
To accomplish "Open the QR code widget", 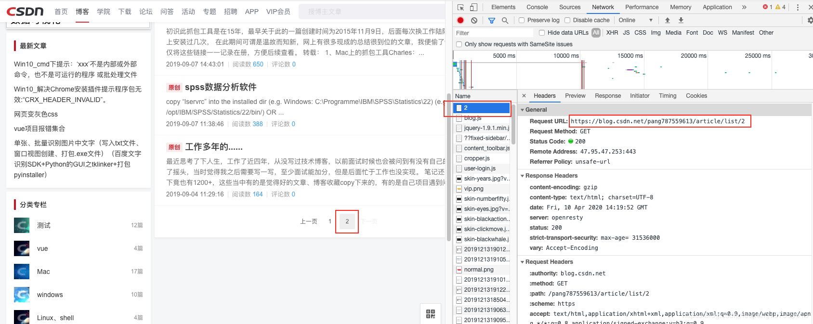I will point(431,314).
